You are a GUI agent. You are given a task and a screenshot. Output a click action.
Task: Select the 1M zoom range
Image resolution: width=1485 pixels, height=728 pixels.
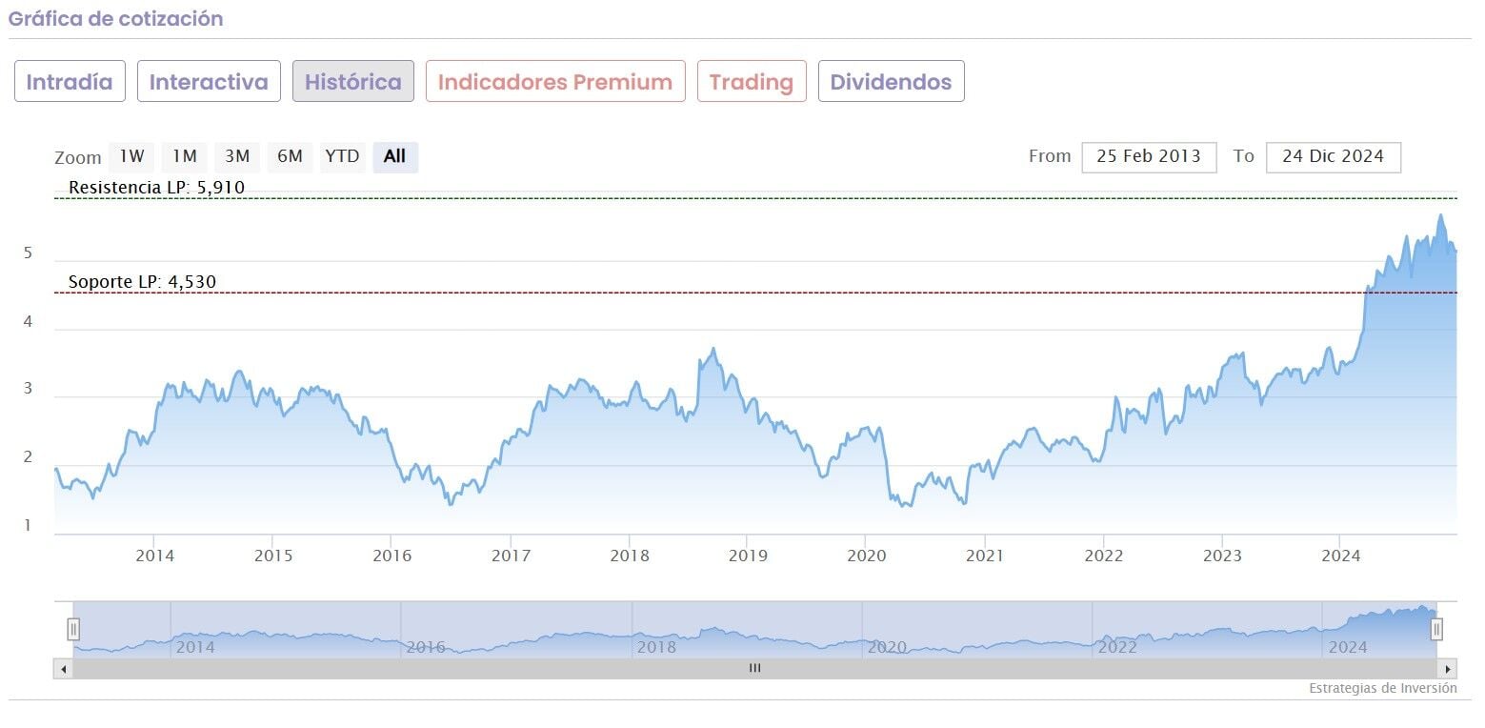pyautogui.click(x=185, y=156)
